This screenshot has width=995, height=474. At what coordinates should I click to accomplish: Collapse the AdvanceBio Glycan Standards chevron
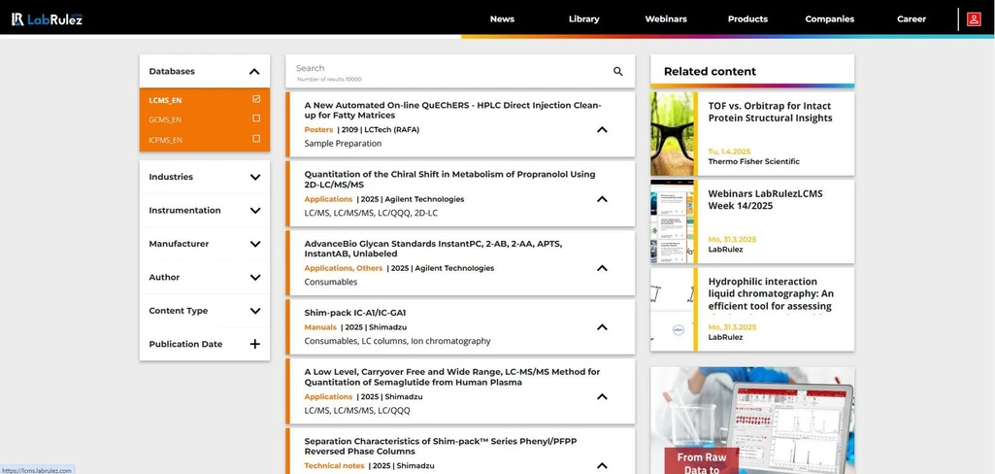pos(602,268)
